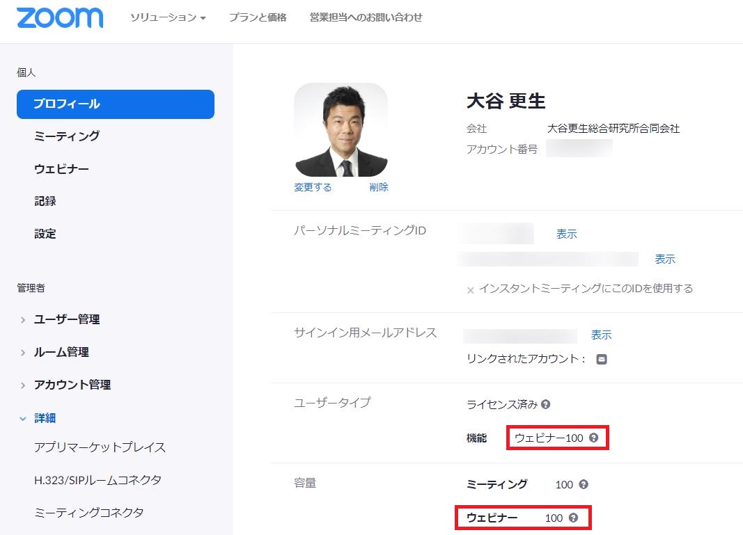Viewport: 743px width, 535px height.
Task: Expand the ユーザー管理 section
Action: click(x=66, y=319)
